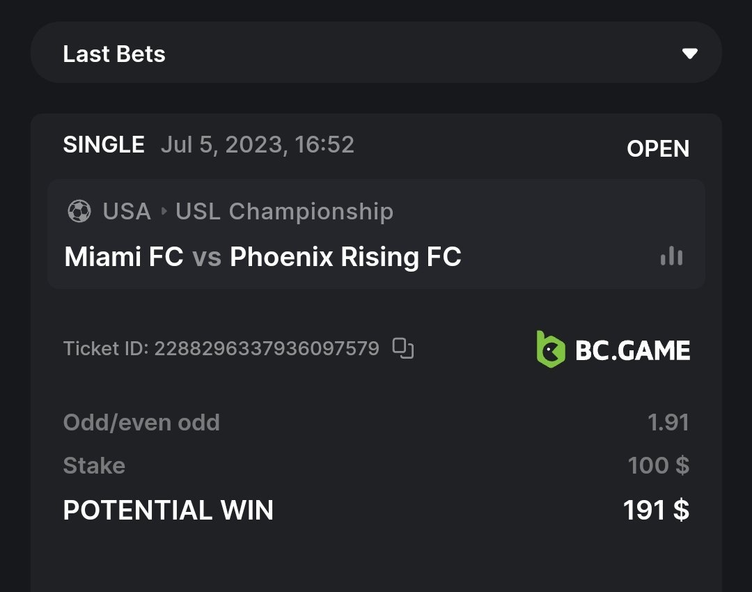
Task: Expand the Last Bets dropdown arrow
Action: pos(689,54)
